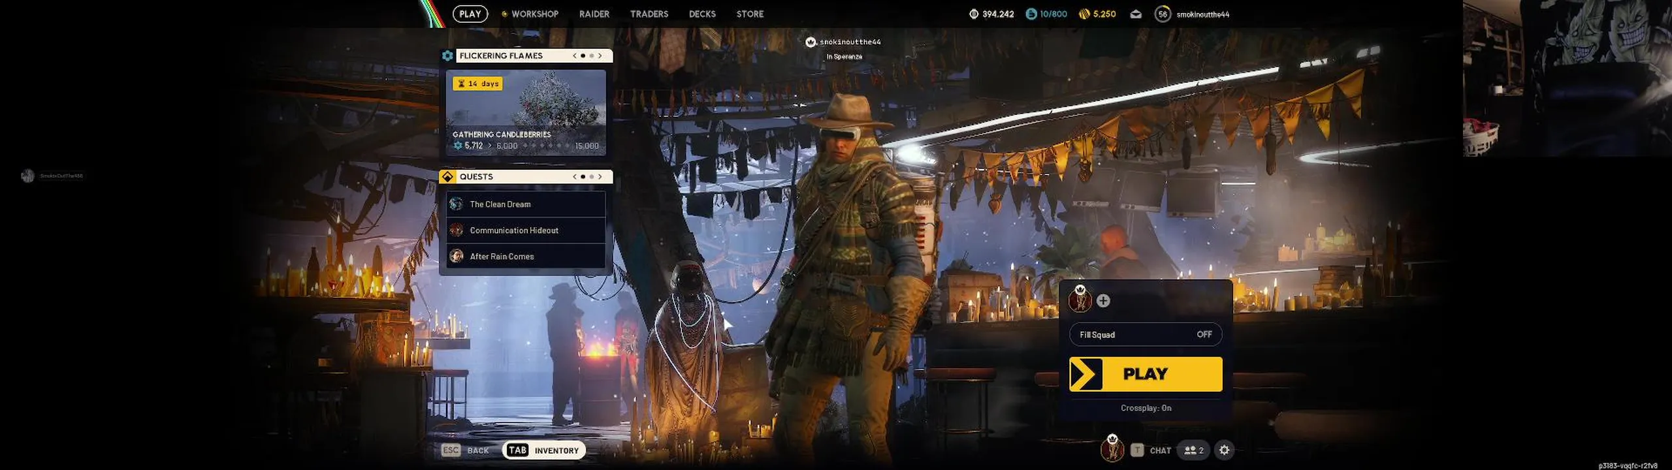Screen dimensions: 1672x470
Task: Click the gold currency icon beside 5.250
Action: (x=1084, y=14)
